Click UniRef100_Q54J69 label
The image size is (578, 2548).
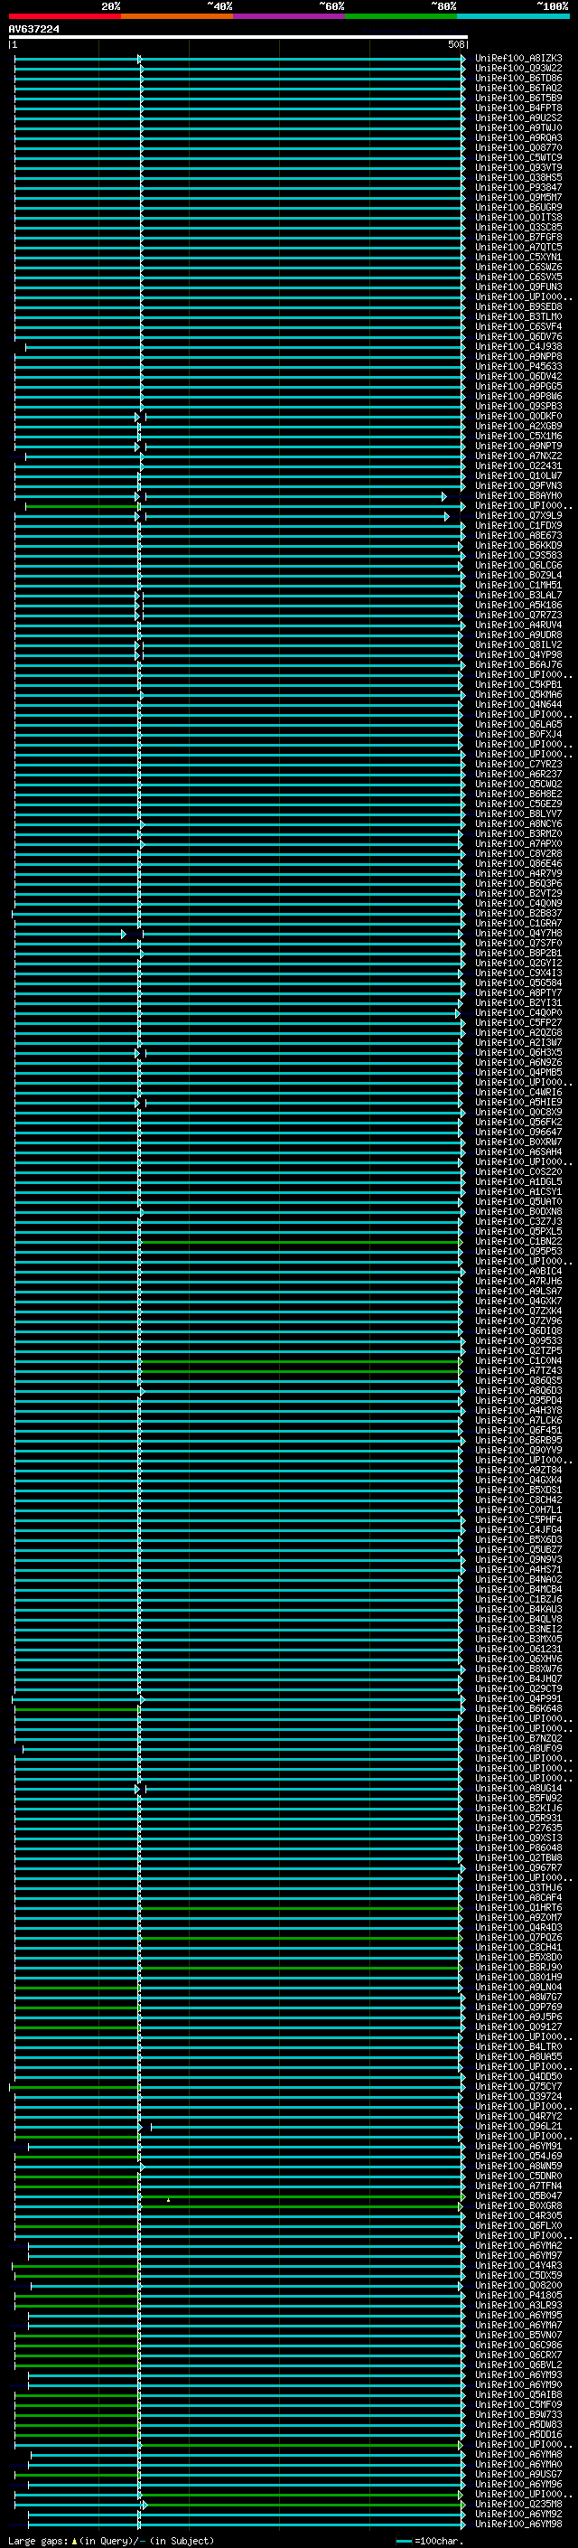point(518,2156)
